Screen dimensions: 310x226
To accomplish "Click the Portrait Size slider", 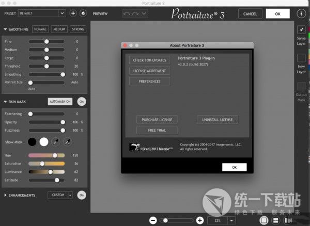I will point(47,83).
